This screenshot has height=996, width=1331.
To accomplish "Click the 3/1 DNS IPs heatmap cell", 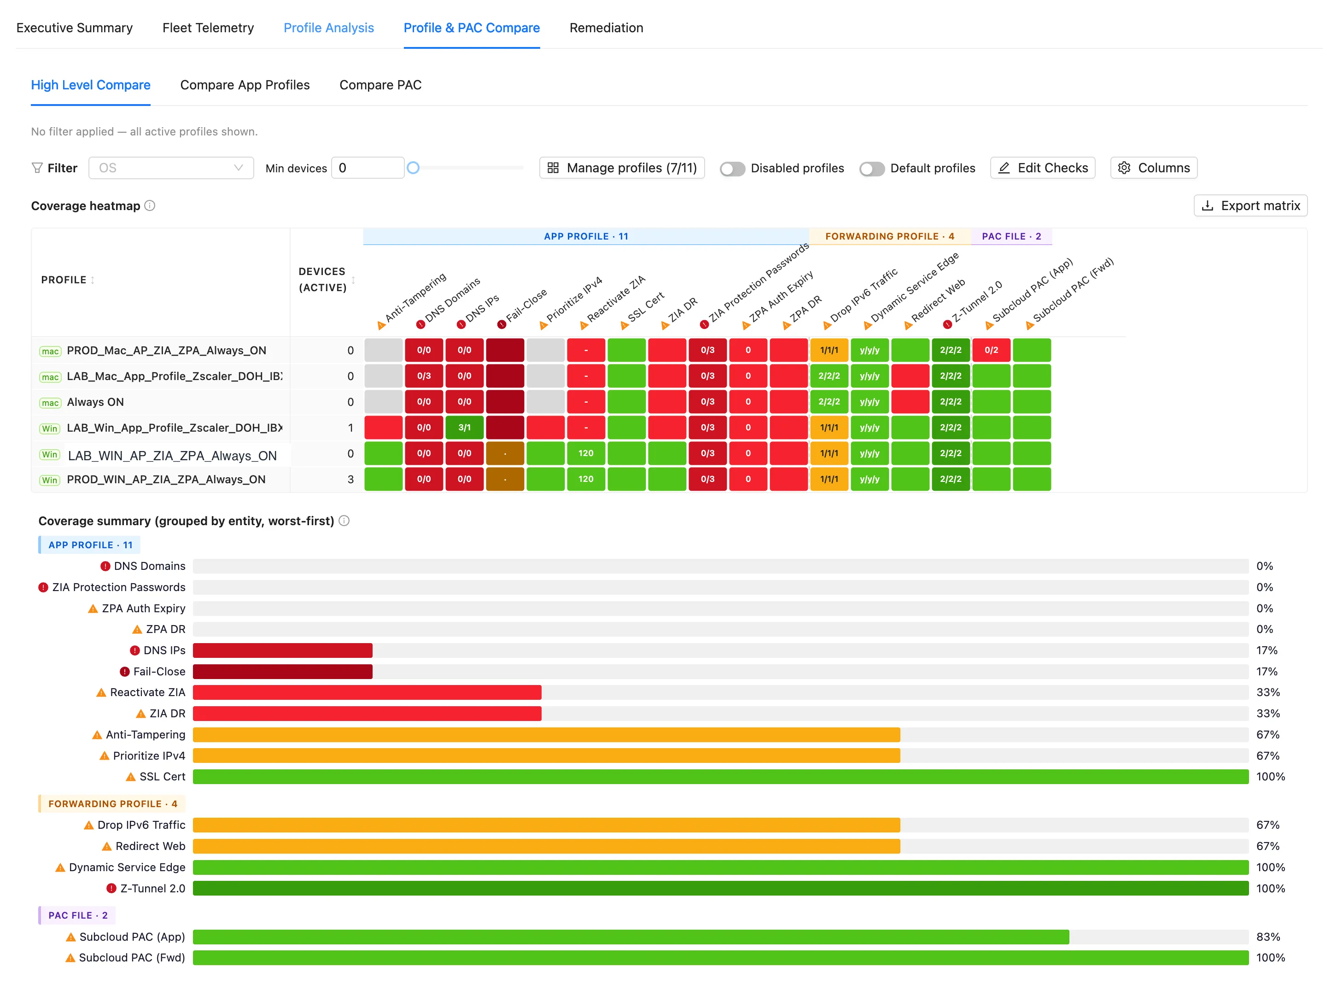I will (464, 428).
